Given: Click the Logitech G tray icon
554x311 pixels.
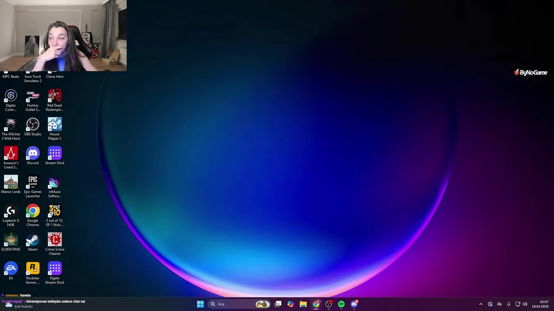Looking at the screenshot, I should point(490,304).
